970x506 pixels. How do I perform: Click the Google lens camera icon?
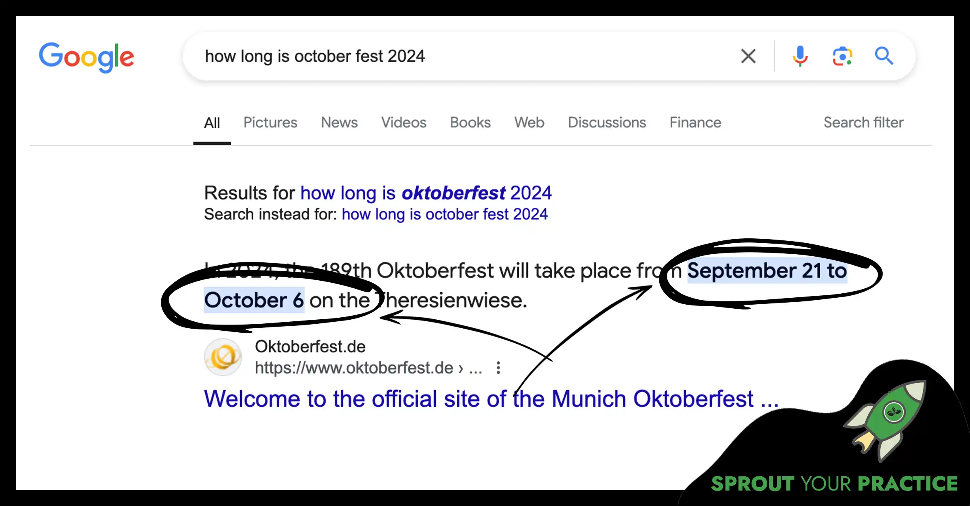[842, 57]
